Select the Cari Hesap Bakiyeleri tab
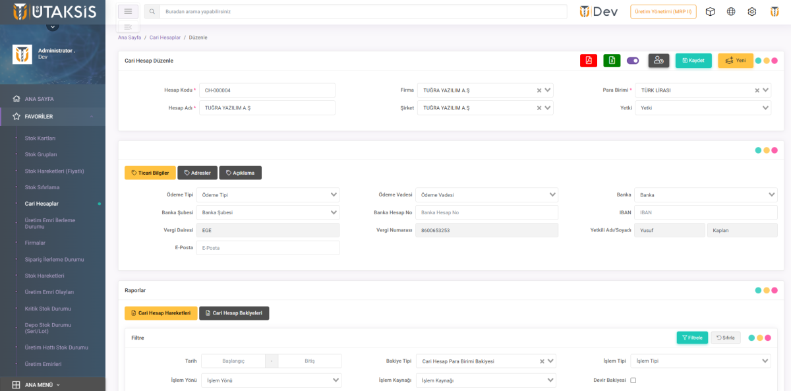 click(x=234, y=313)
